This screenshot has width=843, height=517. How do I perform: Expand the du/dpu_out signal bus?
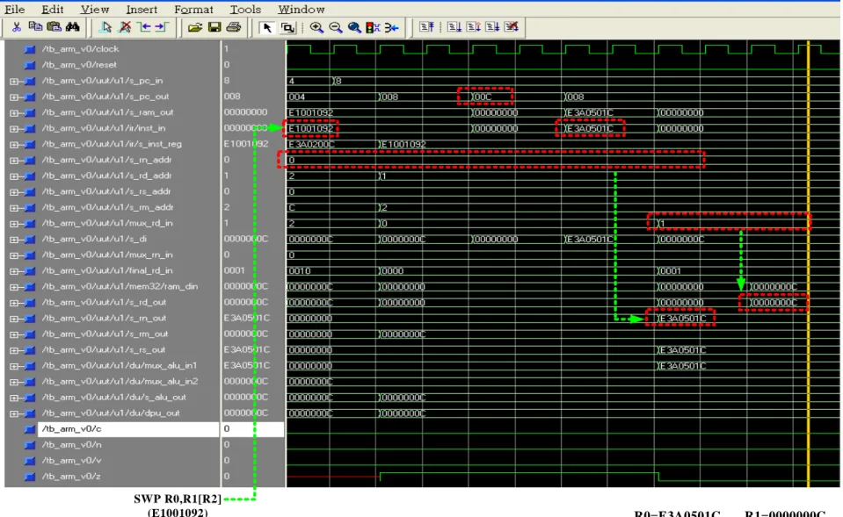(x=13, y=413)
